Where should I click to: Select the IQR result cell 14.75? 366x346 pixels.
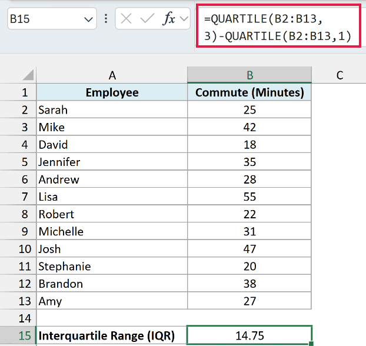pos(249,335)
